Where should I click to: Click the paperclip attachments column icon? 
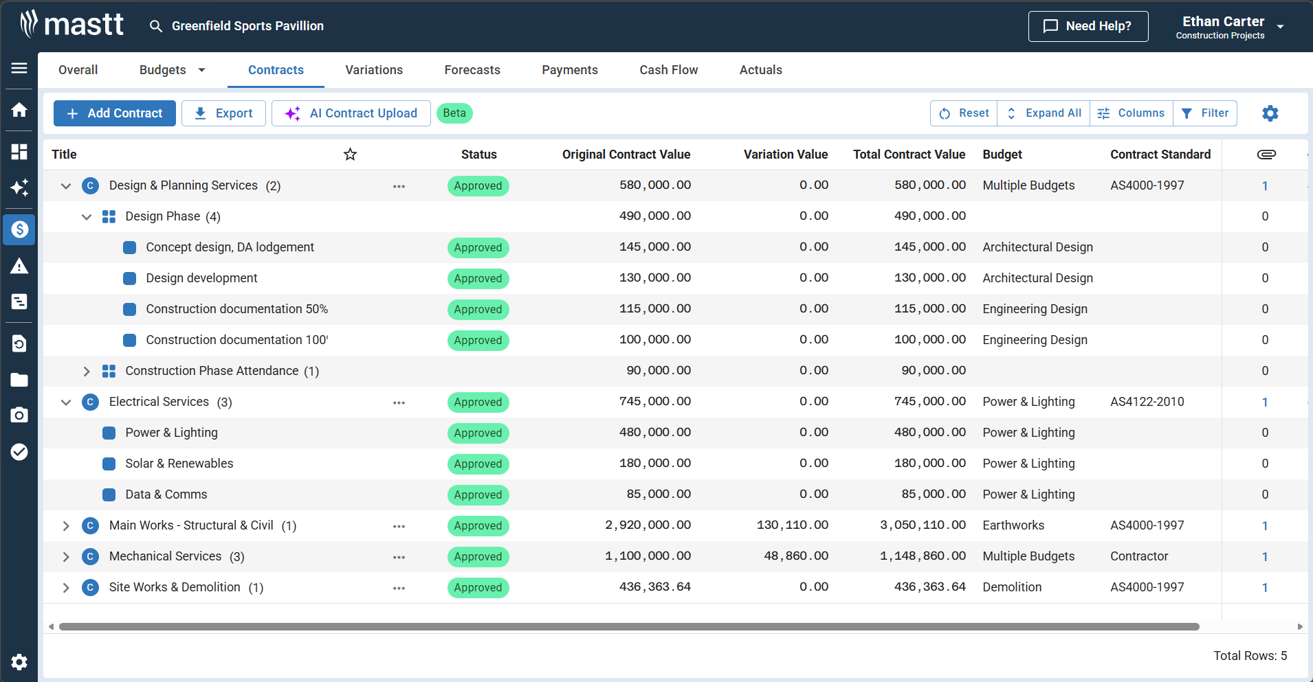pyautogui.click(x=1266, y=154)
